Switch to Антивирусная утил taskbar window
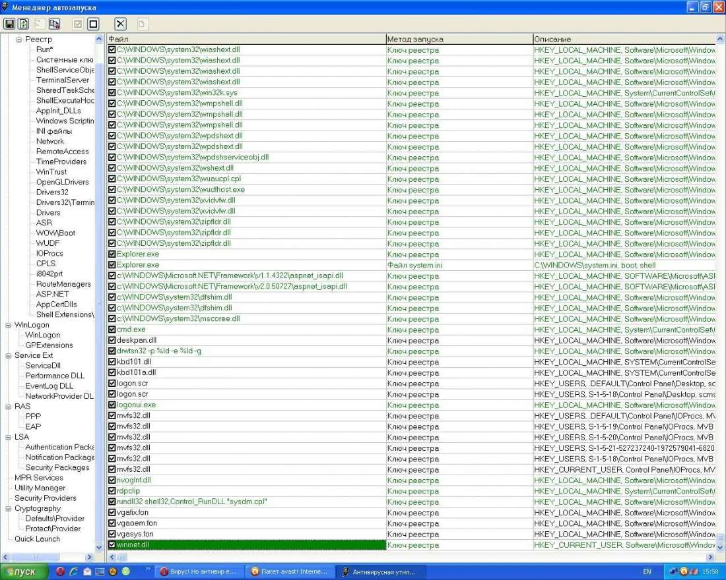726x580 pixels. [x=379, y=571]
